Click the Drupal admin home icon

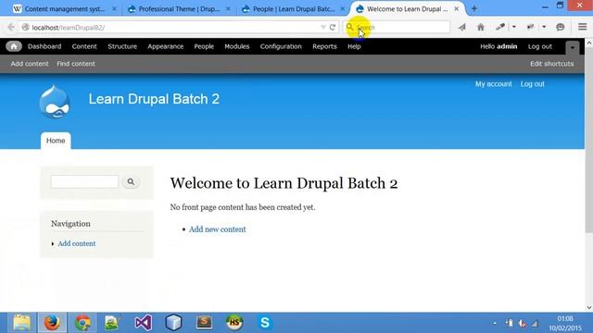pos(14,46)
